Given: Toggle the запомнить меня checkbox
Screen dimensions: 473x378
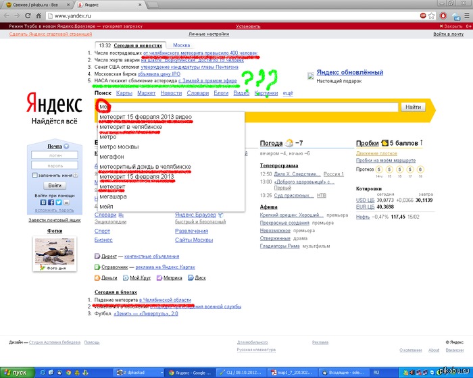Looking at the screenshot, I should pos(36,175).
